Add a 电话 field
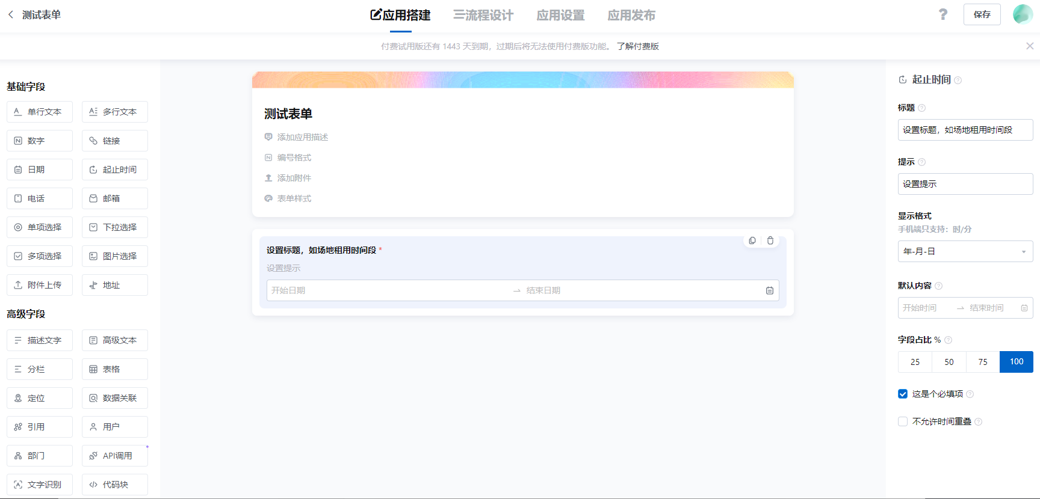Image resolution: width=1040 pixels, height=499 pixels. coord(40,198)
